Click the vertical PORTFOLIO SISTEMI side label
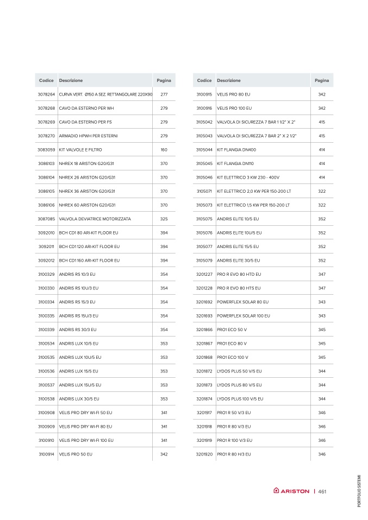The image size is (368, 520). 359,491
